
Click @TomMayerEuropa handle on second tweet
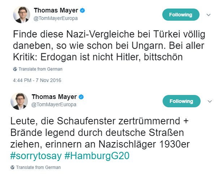[x=55, y=104]
